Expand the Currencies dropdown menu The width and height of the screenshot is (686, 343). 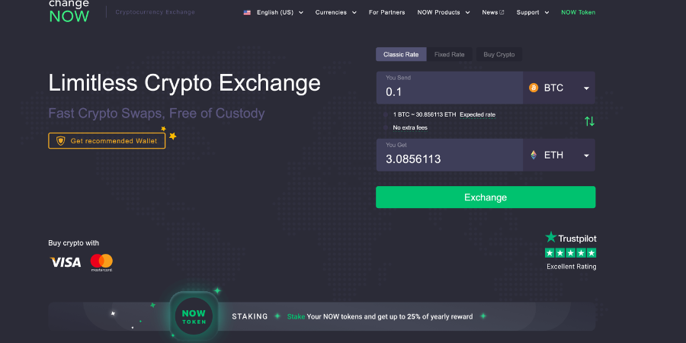point(335,12)
